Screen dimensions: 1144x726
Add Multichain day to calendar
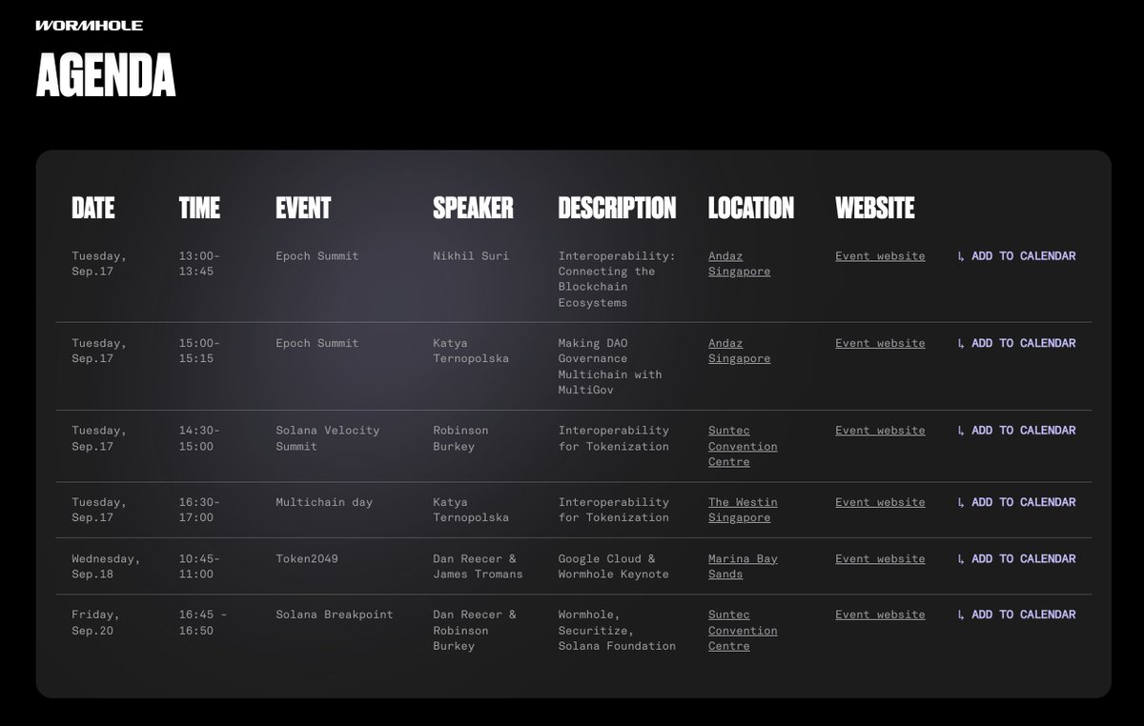(x=1017, y=502)
